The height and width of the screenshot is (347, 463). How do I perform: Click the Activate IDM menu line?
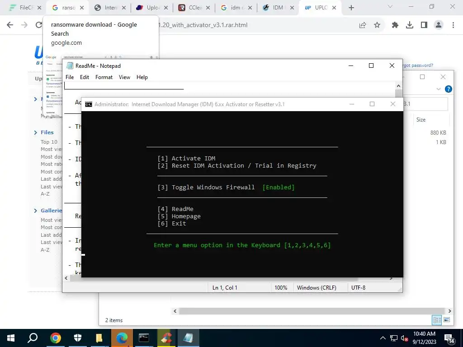click(x=186, y=159)
